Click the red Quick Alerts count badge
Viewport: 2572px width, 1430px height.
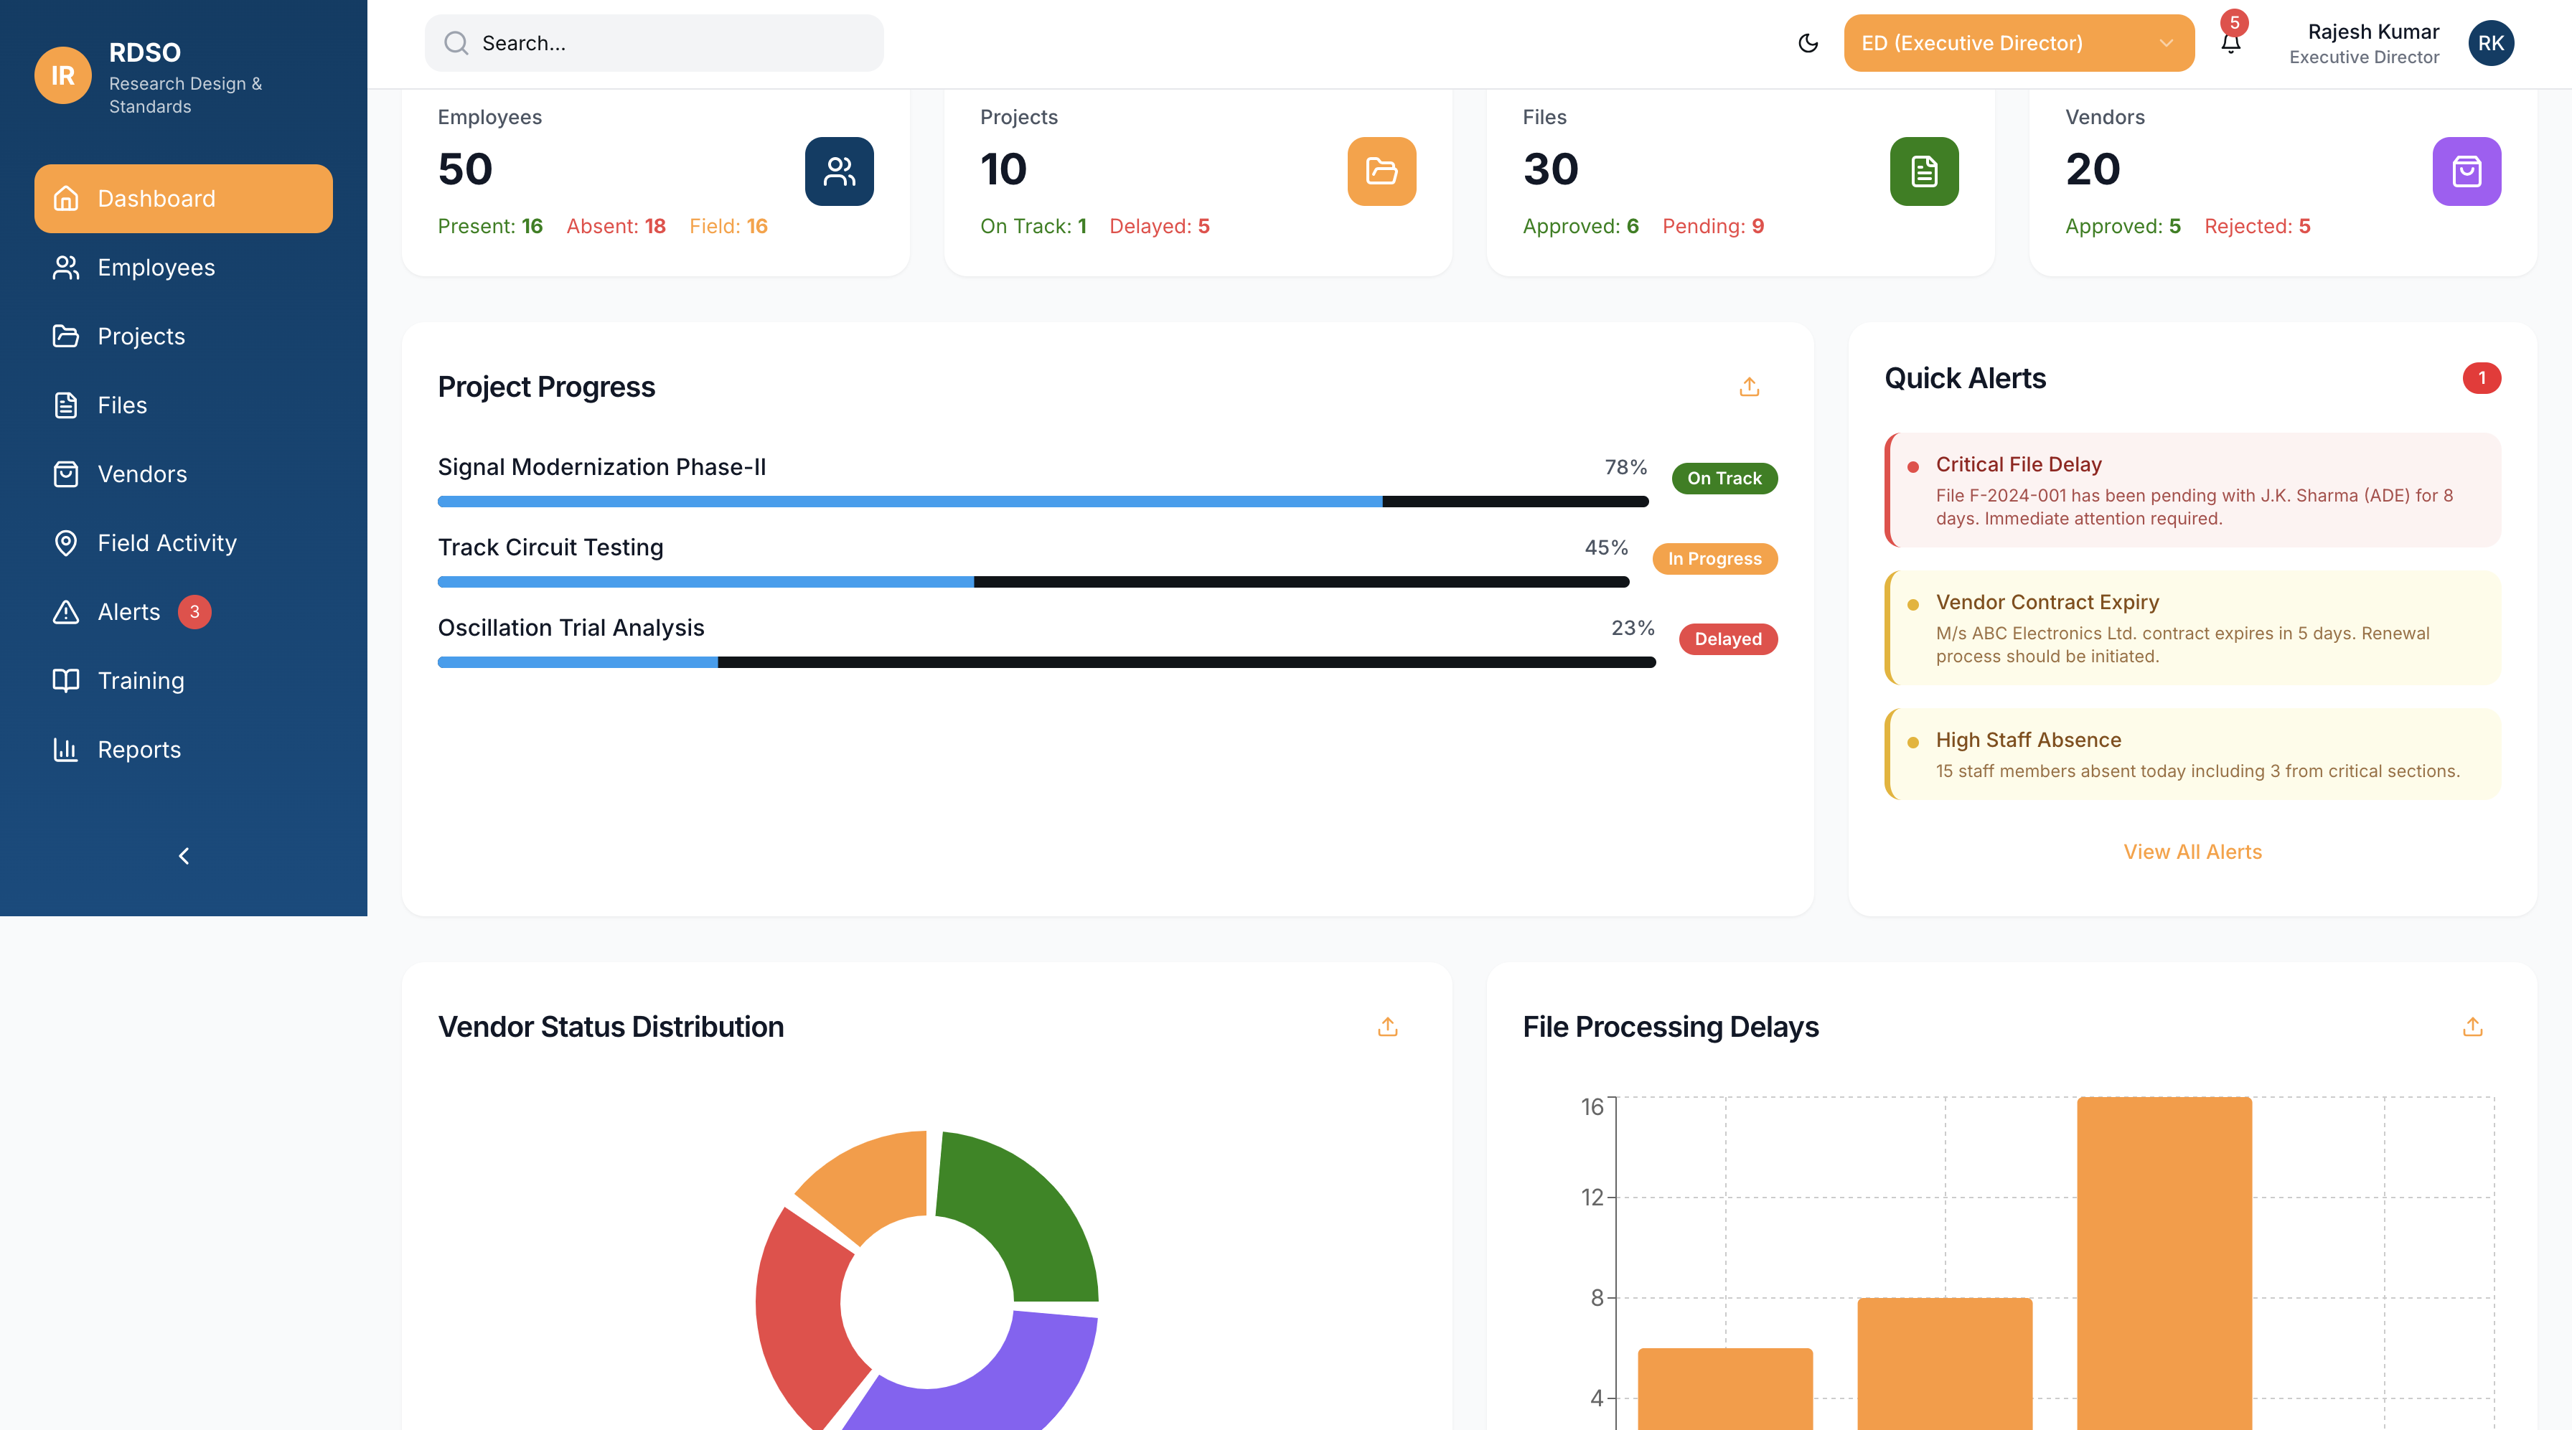2481,378
